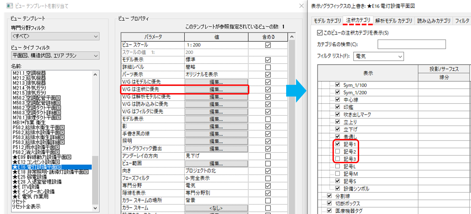
Task: Toggle the 記号S category checkbox
Action: 338,181
